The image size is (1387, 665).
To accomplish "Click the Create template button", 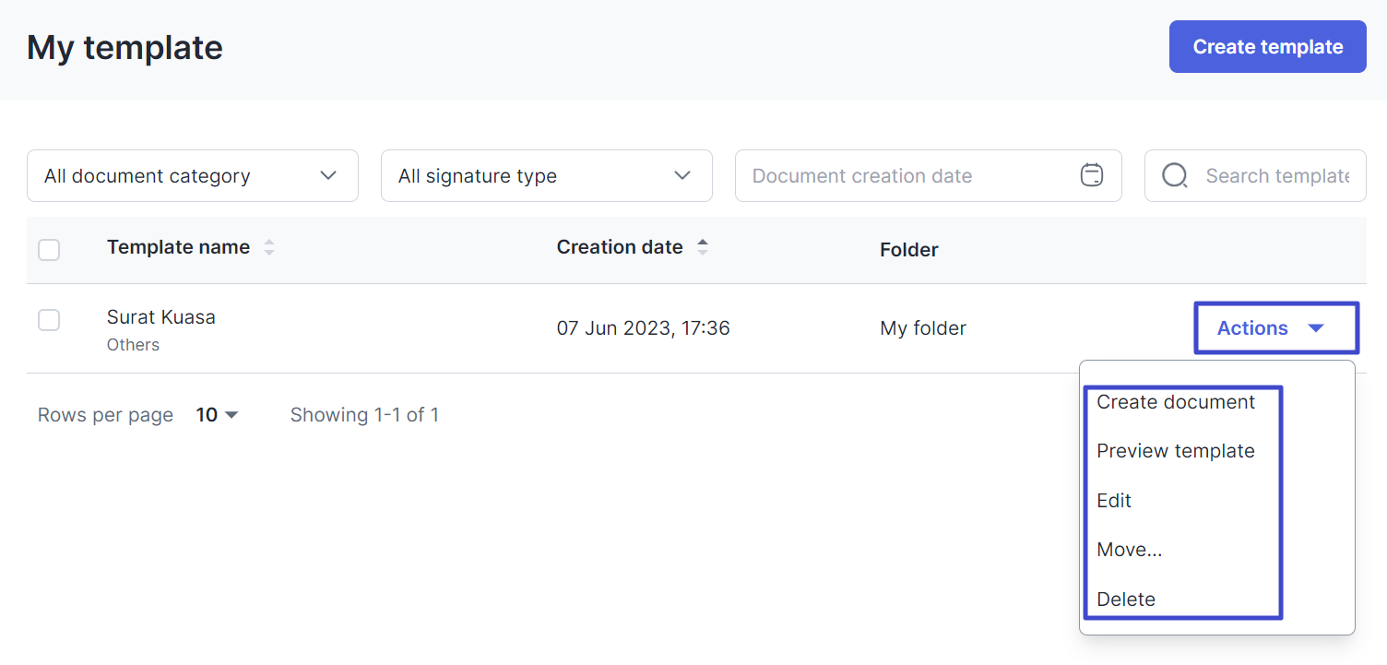I will coord(1267,46).
